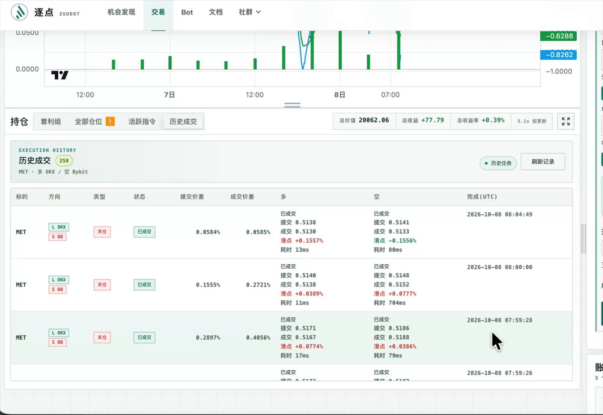The image size is (603, 415).
Task: Click the 滑点 +0.1557% value
Action: point(301,241)
